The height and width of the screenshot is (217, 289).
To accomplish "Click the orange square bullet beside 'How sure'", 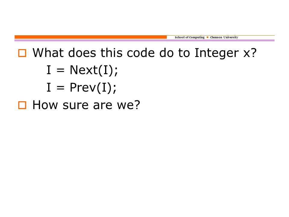I will (22, 105).
